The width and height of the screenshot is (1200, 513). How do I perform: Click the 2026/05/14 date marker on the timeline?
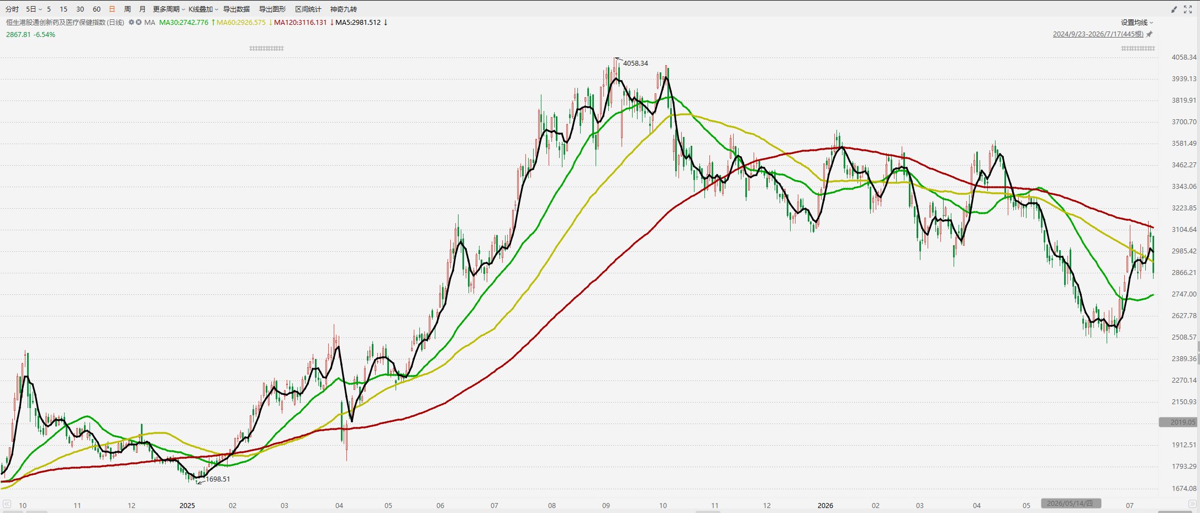[1071, 504]
